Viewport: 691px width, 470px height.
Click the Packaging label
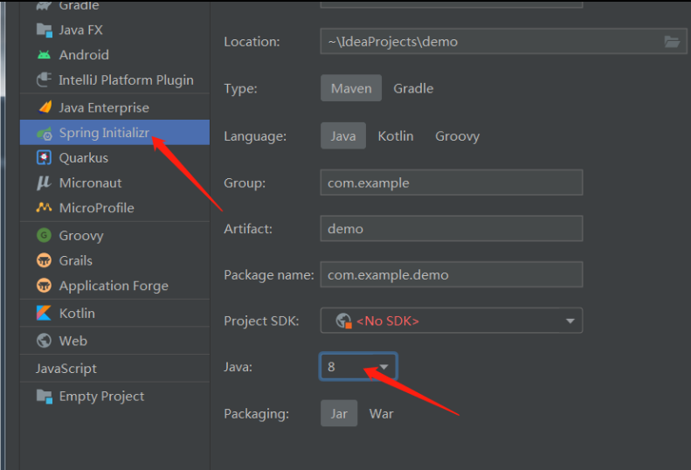pyautogui.click(x=257, y=413)
